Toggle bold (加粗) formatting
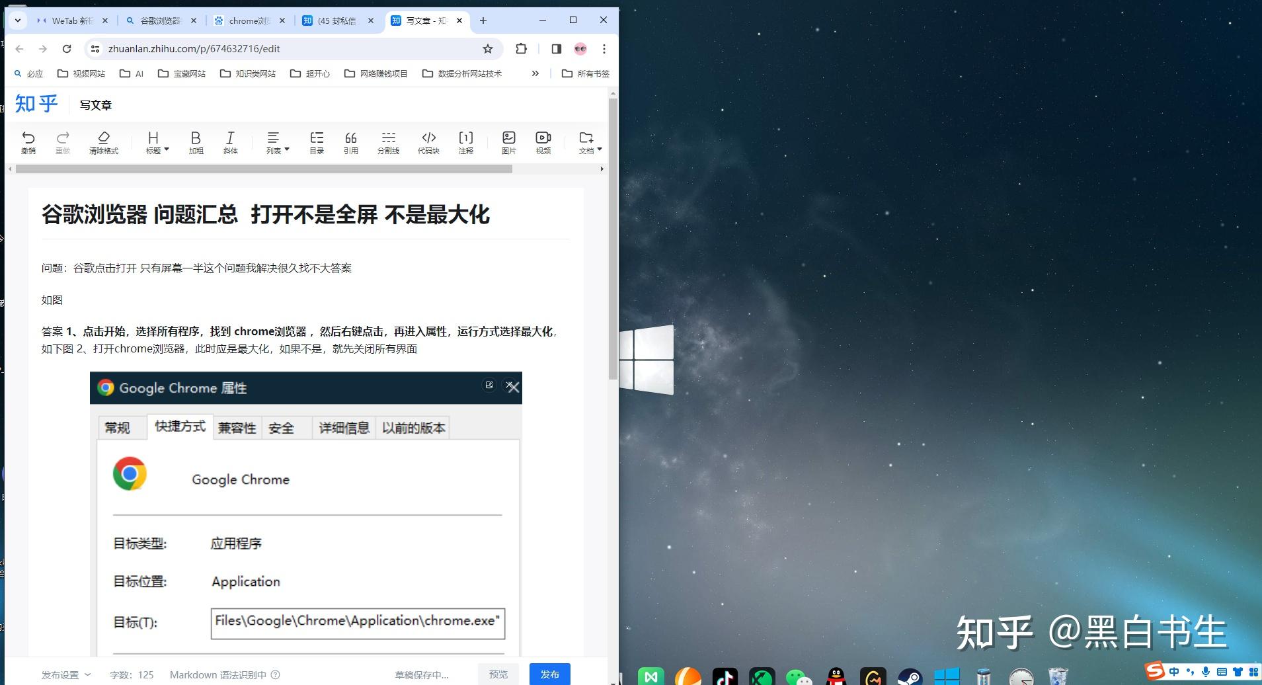The width and height of the screenshot is (1262, 685). click(196, 142)
